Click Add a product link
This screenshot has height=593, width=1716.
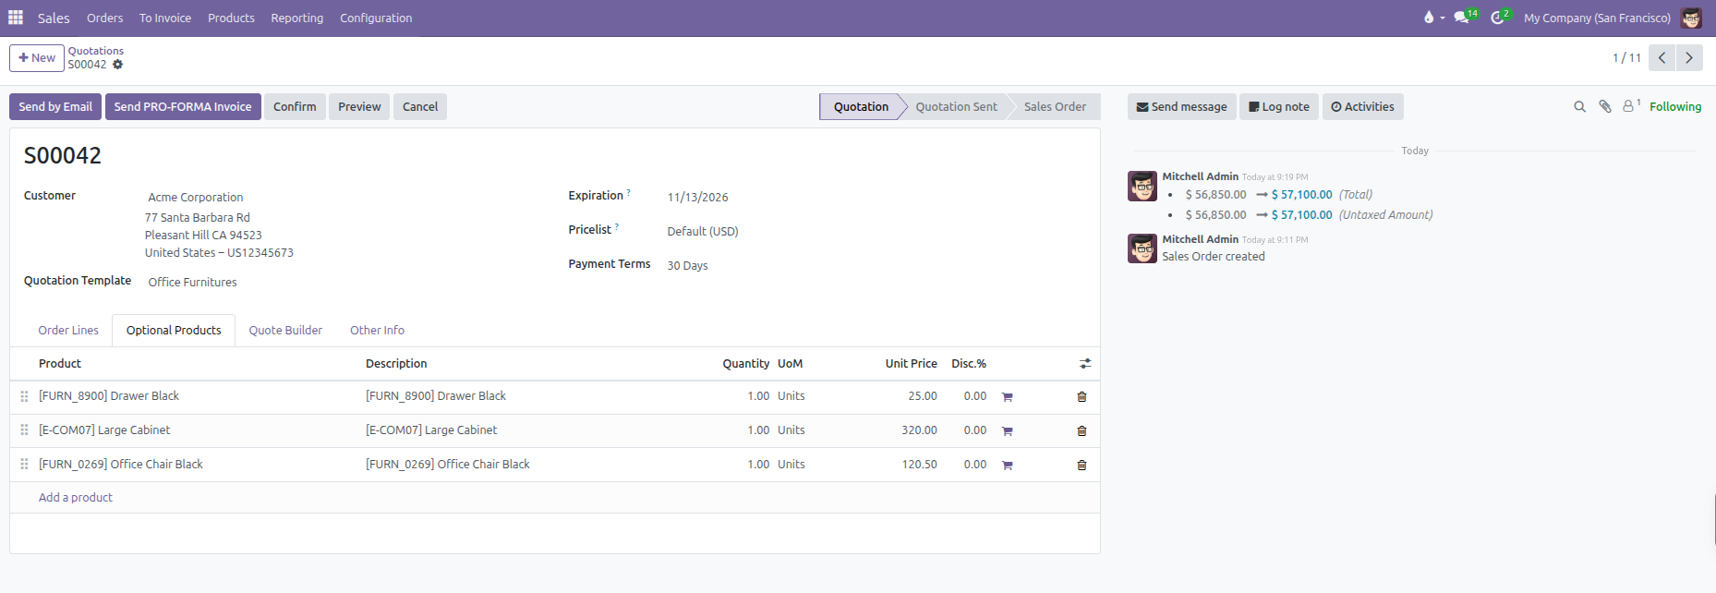point(76,498)
